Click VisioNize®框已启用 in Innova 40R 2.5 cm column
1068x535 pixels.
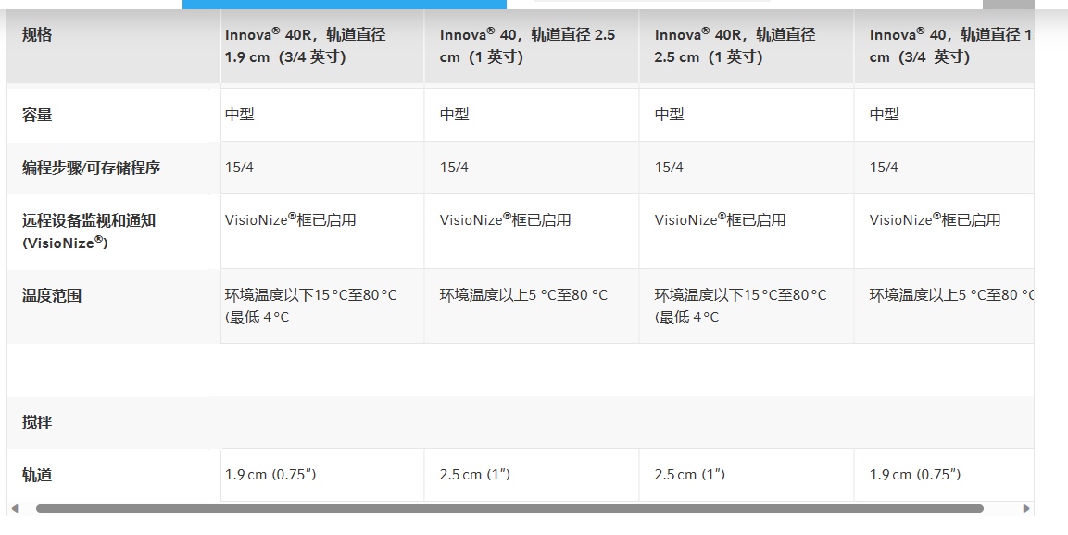[x=721, y=219]
